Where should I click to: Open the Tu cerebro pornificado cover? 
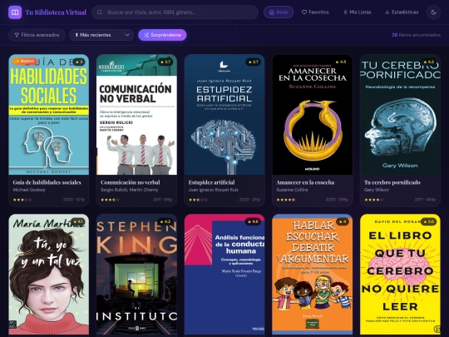pyautogui.click(x=400, y=115)
